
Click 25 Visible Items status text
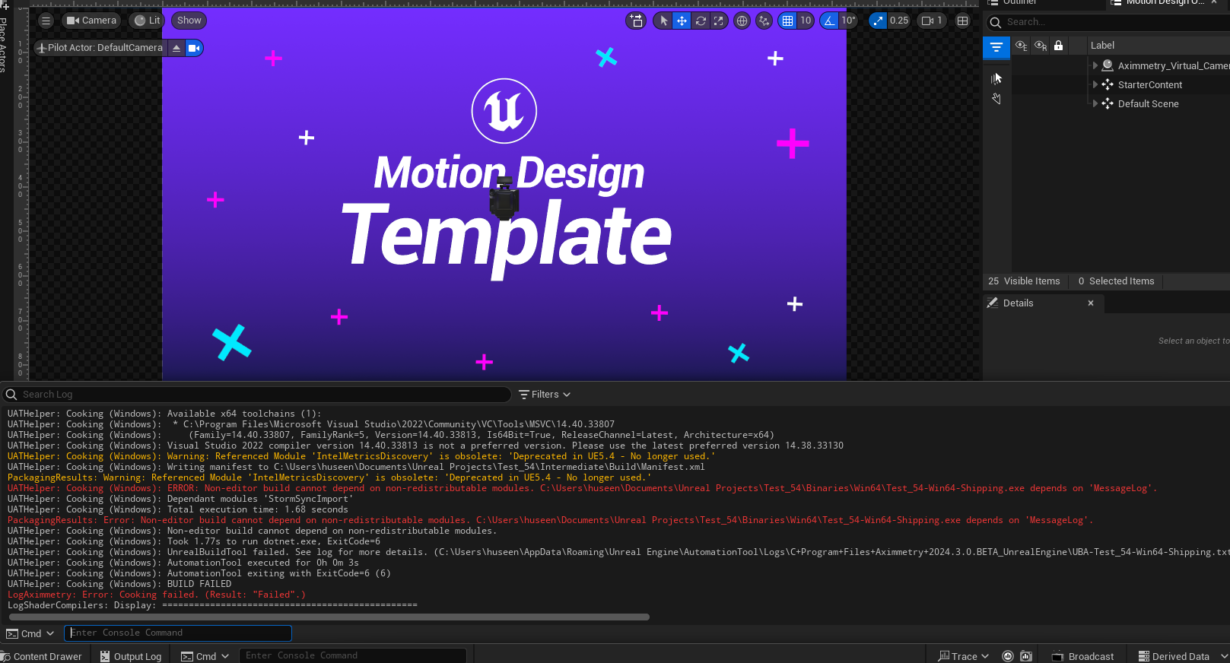[x=1024, y=281]
